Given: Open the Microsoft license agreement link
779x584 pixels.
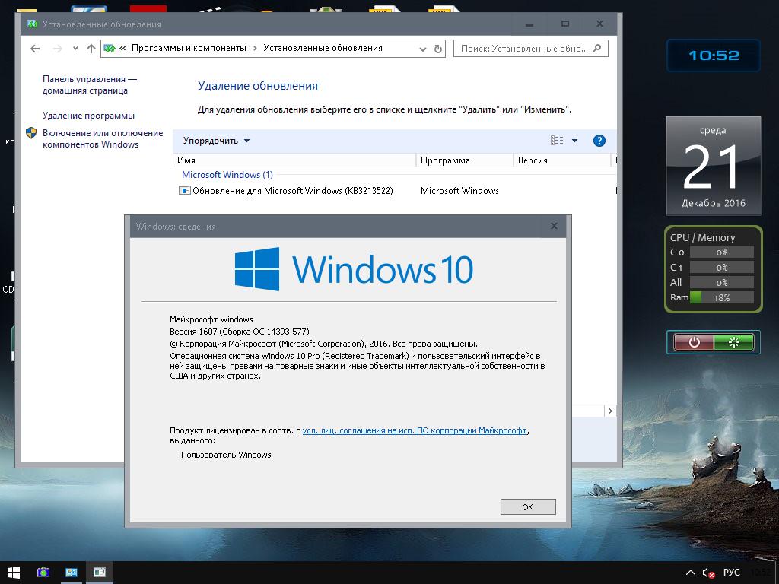Looking at the screenshot, I should tap(414, 430).
